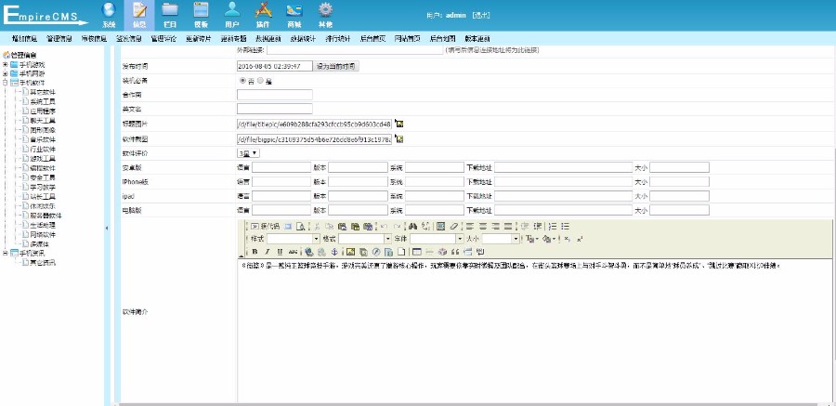Collapse editor toolbar with small triangle
This screenshot has width=836, height=406.
pos(241,255)
